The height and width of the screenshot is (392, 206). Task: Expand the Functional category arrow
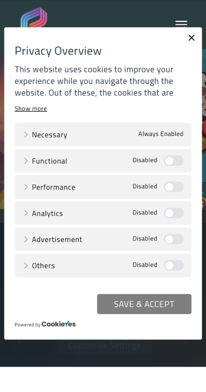tap(26, 161)
